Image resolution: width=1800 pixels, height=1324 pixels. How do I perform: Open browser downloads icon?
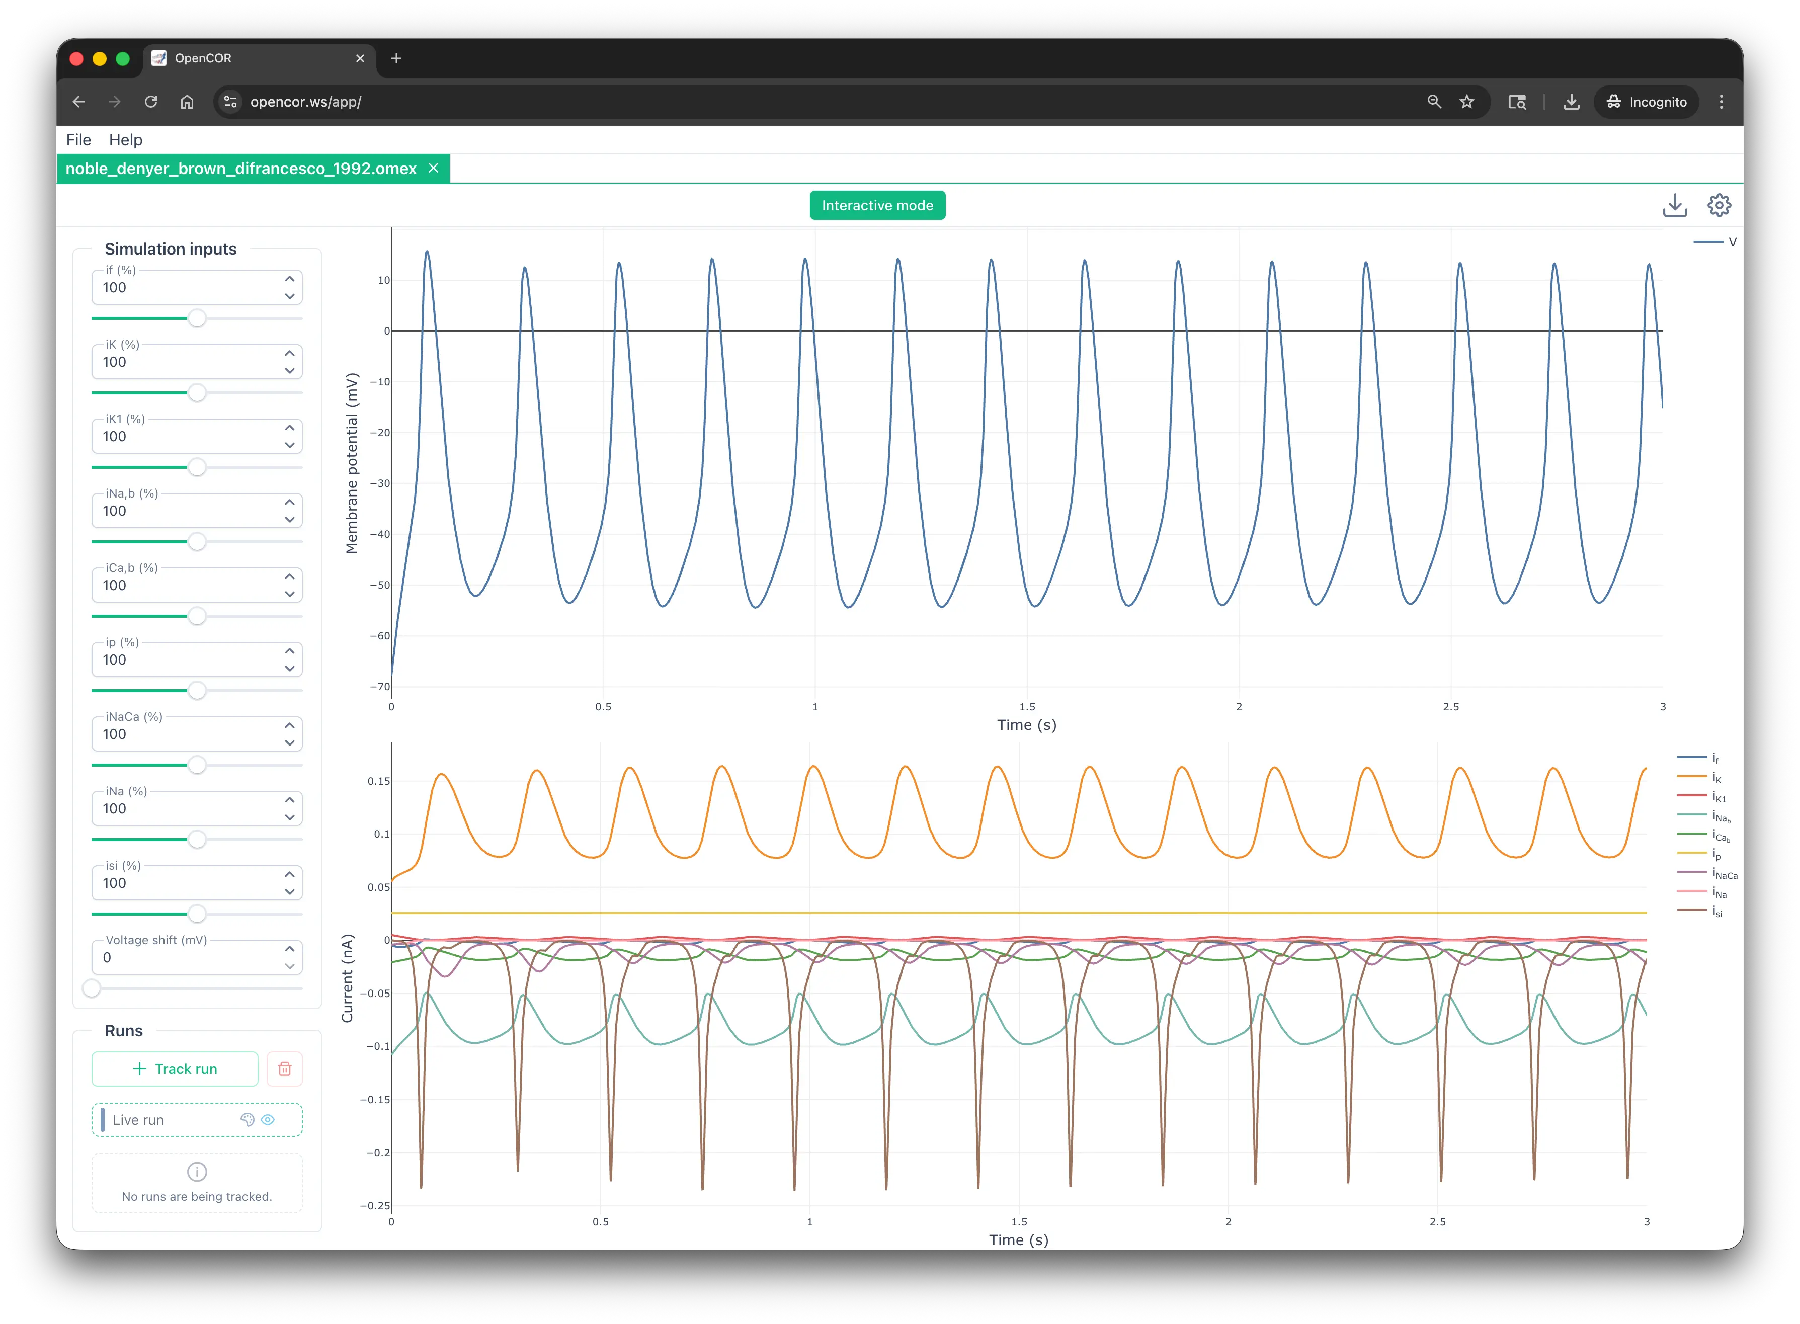(x=1571, y=102)
